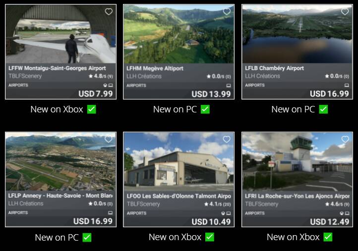
Task: Click heart icon on LFRI La Roche-sur-Yon card
Action: [x=345, y=139]
